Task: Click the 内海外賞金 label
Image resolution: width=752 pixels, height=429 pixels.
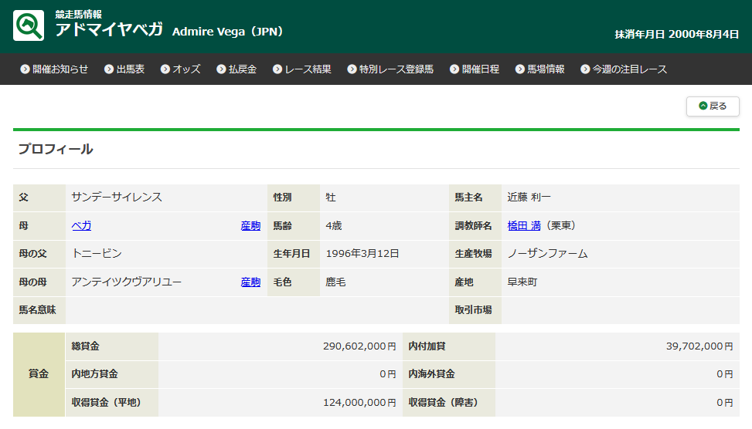Action: coord(431,374)
